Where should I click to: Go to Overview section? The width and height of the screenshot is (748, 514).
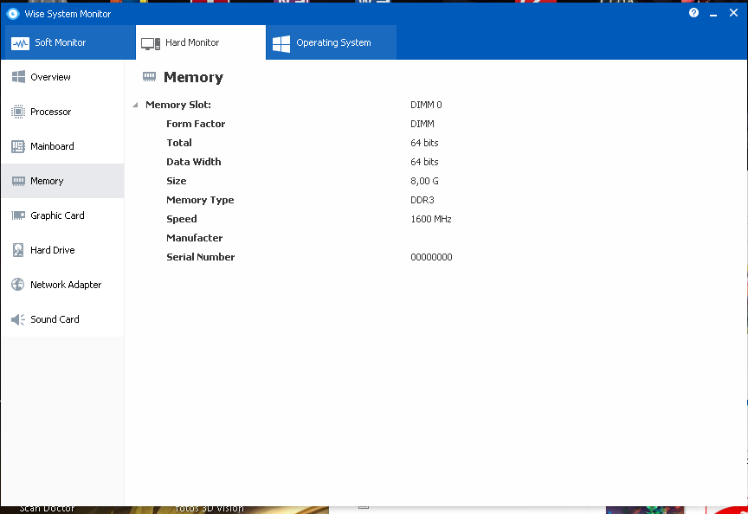(x=62, y=77)
